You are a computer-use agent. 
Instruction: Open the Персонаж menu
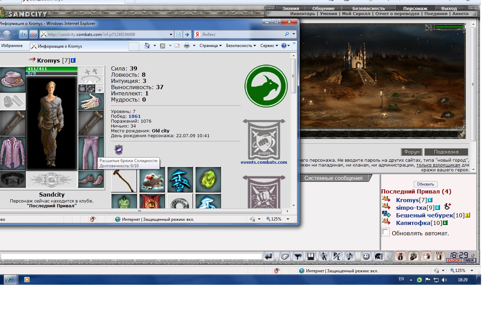click(x=415, y=8)
